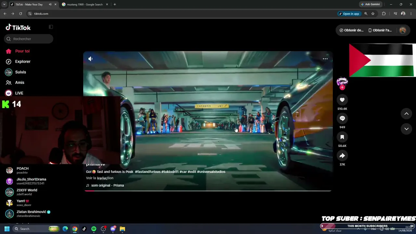
Task: Click the Open in app button
Action: (349, 14)
